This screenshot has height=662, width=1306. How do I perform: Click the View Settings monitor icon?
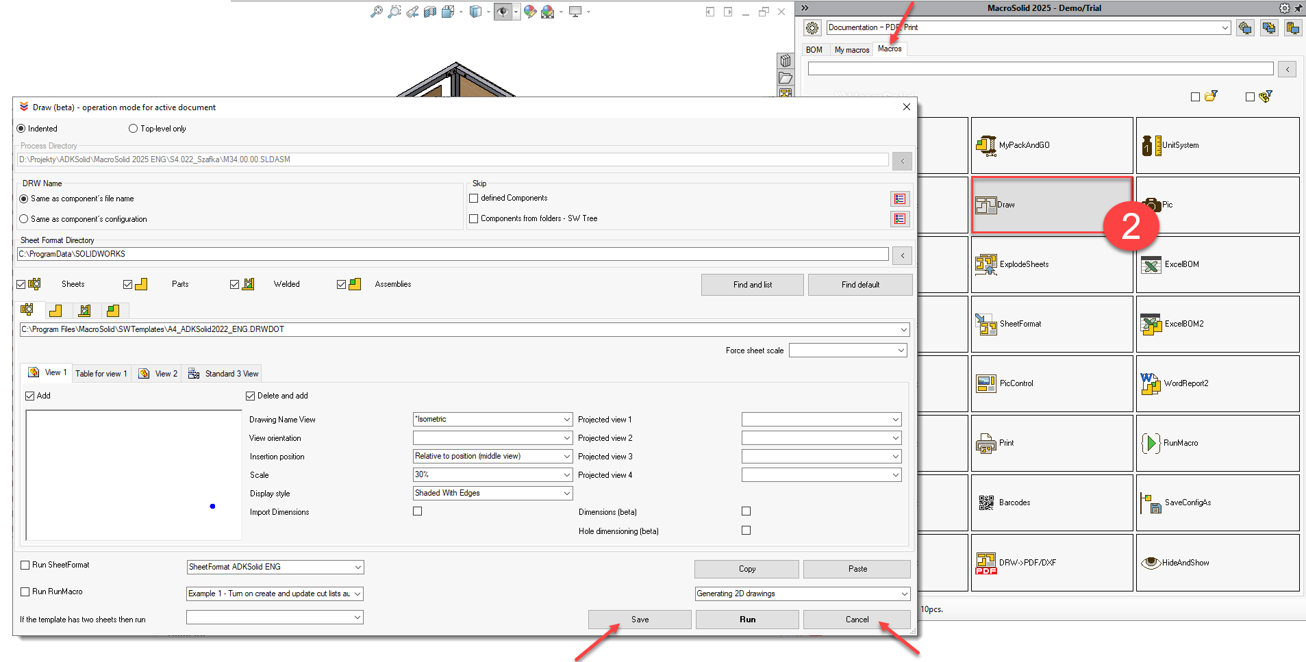coord(575,12)
